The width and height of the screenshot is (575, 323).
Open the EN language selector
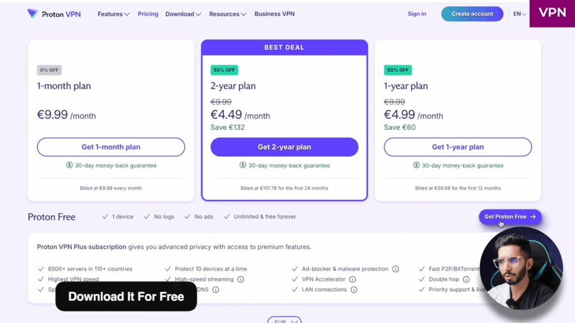[519, 14]
